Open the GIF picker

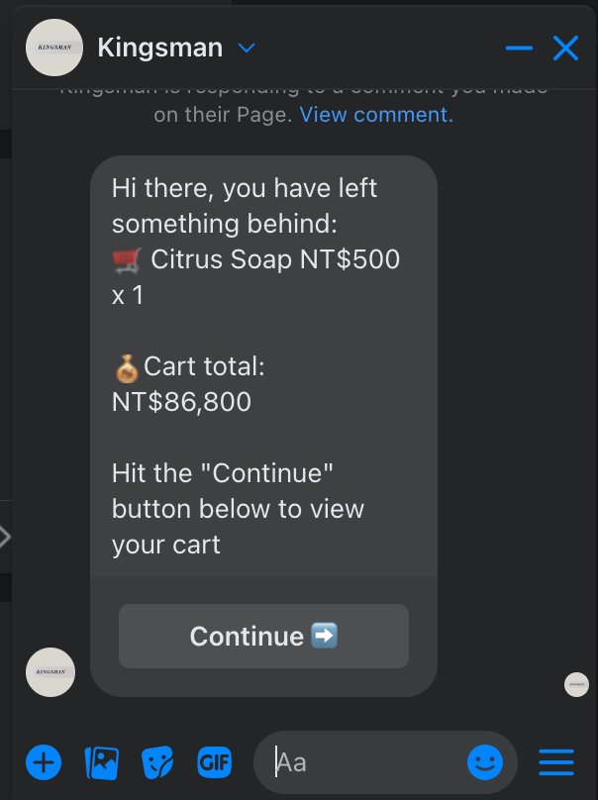tap(214, 762)
